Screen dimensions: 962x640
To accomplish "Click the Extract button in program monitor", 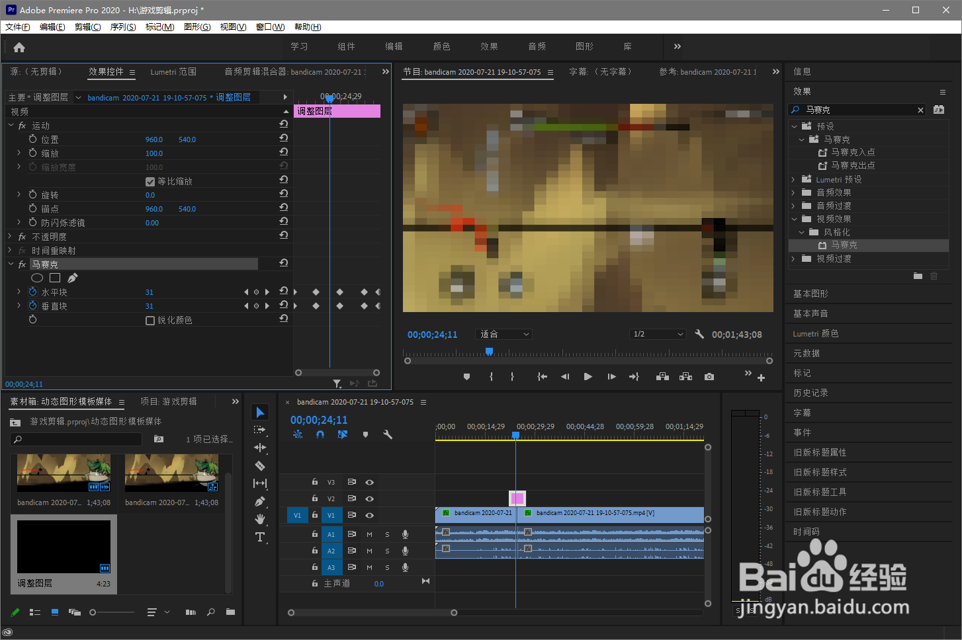I will tap(686, 377).
